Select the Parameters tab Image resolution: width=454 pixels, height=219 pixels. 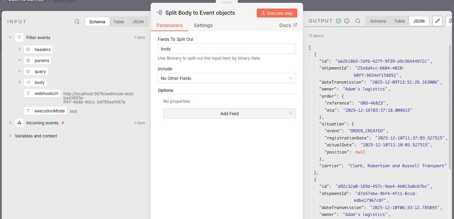pos(169,25)
